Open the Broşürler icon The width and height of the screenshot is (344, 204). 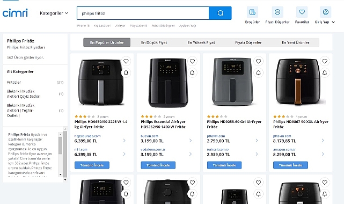252,12
